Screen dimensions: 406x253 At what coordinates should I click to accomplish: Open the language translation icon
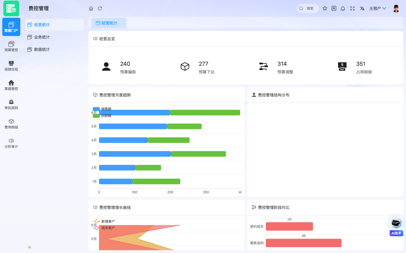362,8
